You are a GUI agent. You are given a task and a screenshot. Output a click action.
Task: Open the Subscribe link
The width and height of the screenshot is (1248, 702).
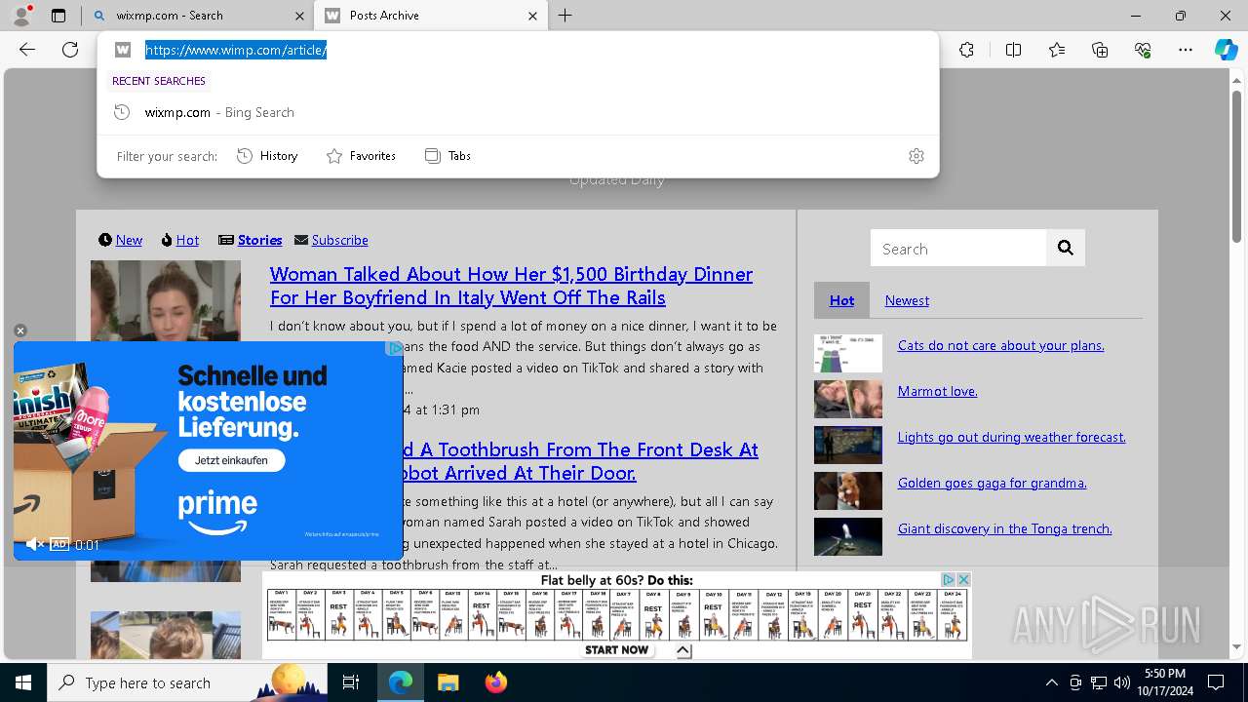coord(339,240)
